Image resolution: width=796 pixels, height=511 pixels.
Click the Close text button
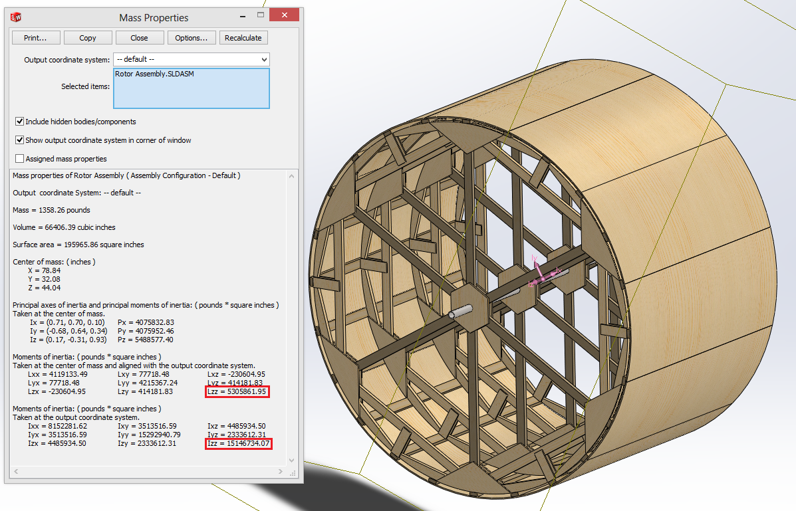(x=140, y=38)
